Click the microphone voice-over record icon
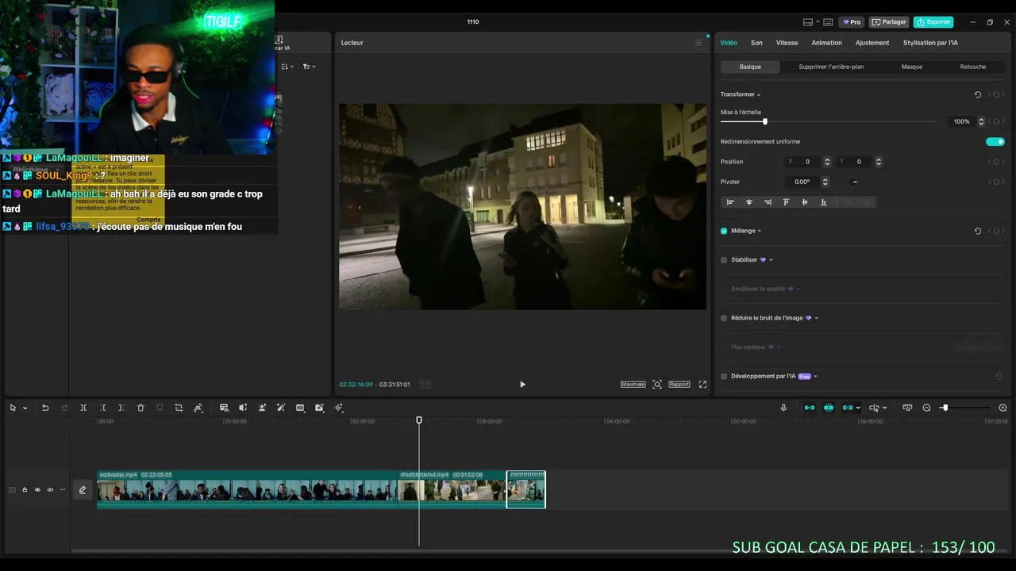The width and height of the screenshot is (1016, 571). (783, 408)
